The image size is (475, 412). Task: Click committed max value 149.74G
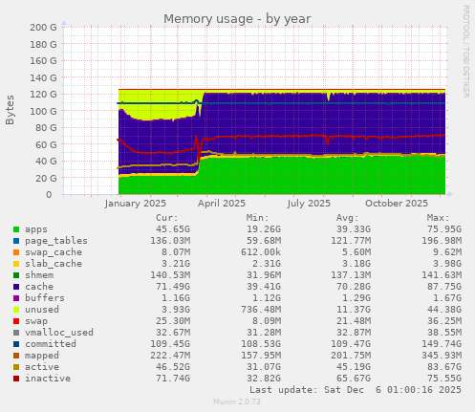[x=442, y=344]
